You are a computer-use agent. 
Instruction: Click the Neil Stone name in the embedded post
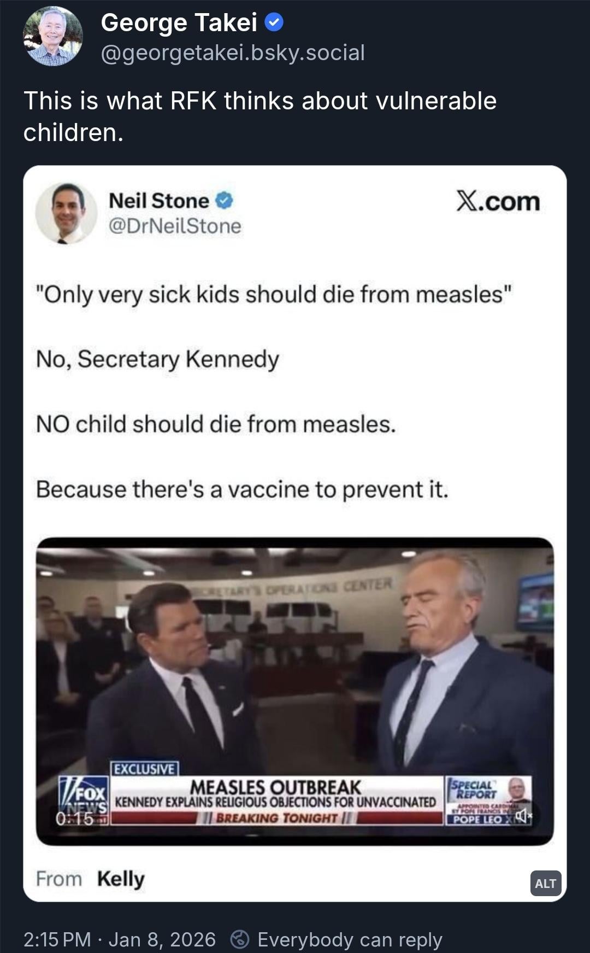pos(158,201)
